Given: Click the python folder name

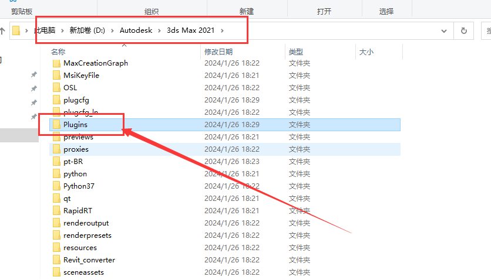Looking at the screenshot, I should pyautogui.click(x=75, y=174).
